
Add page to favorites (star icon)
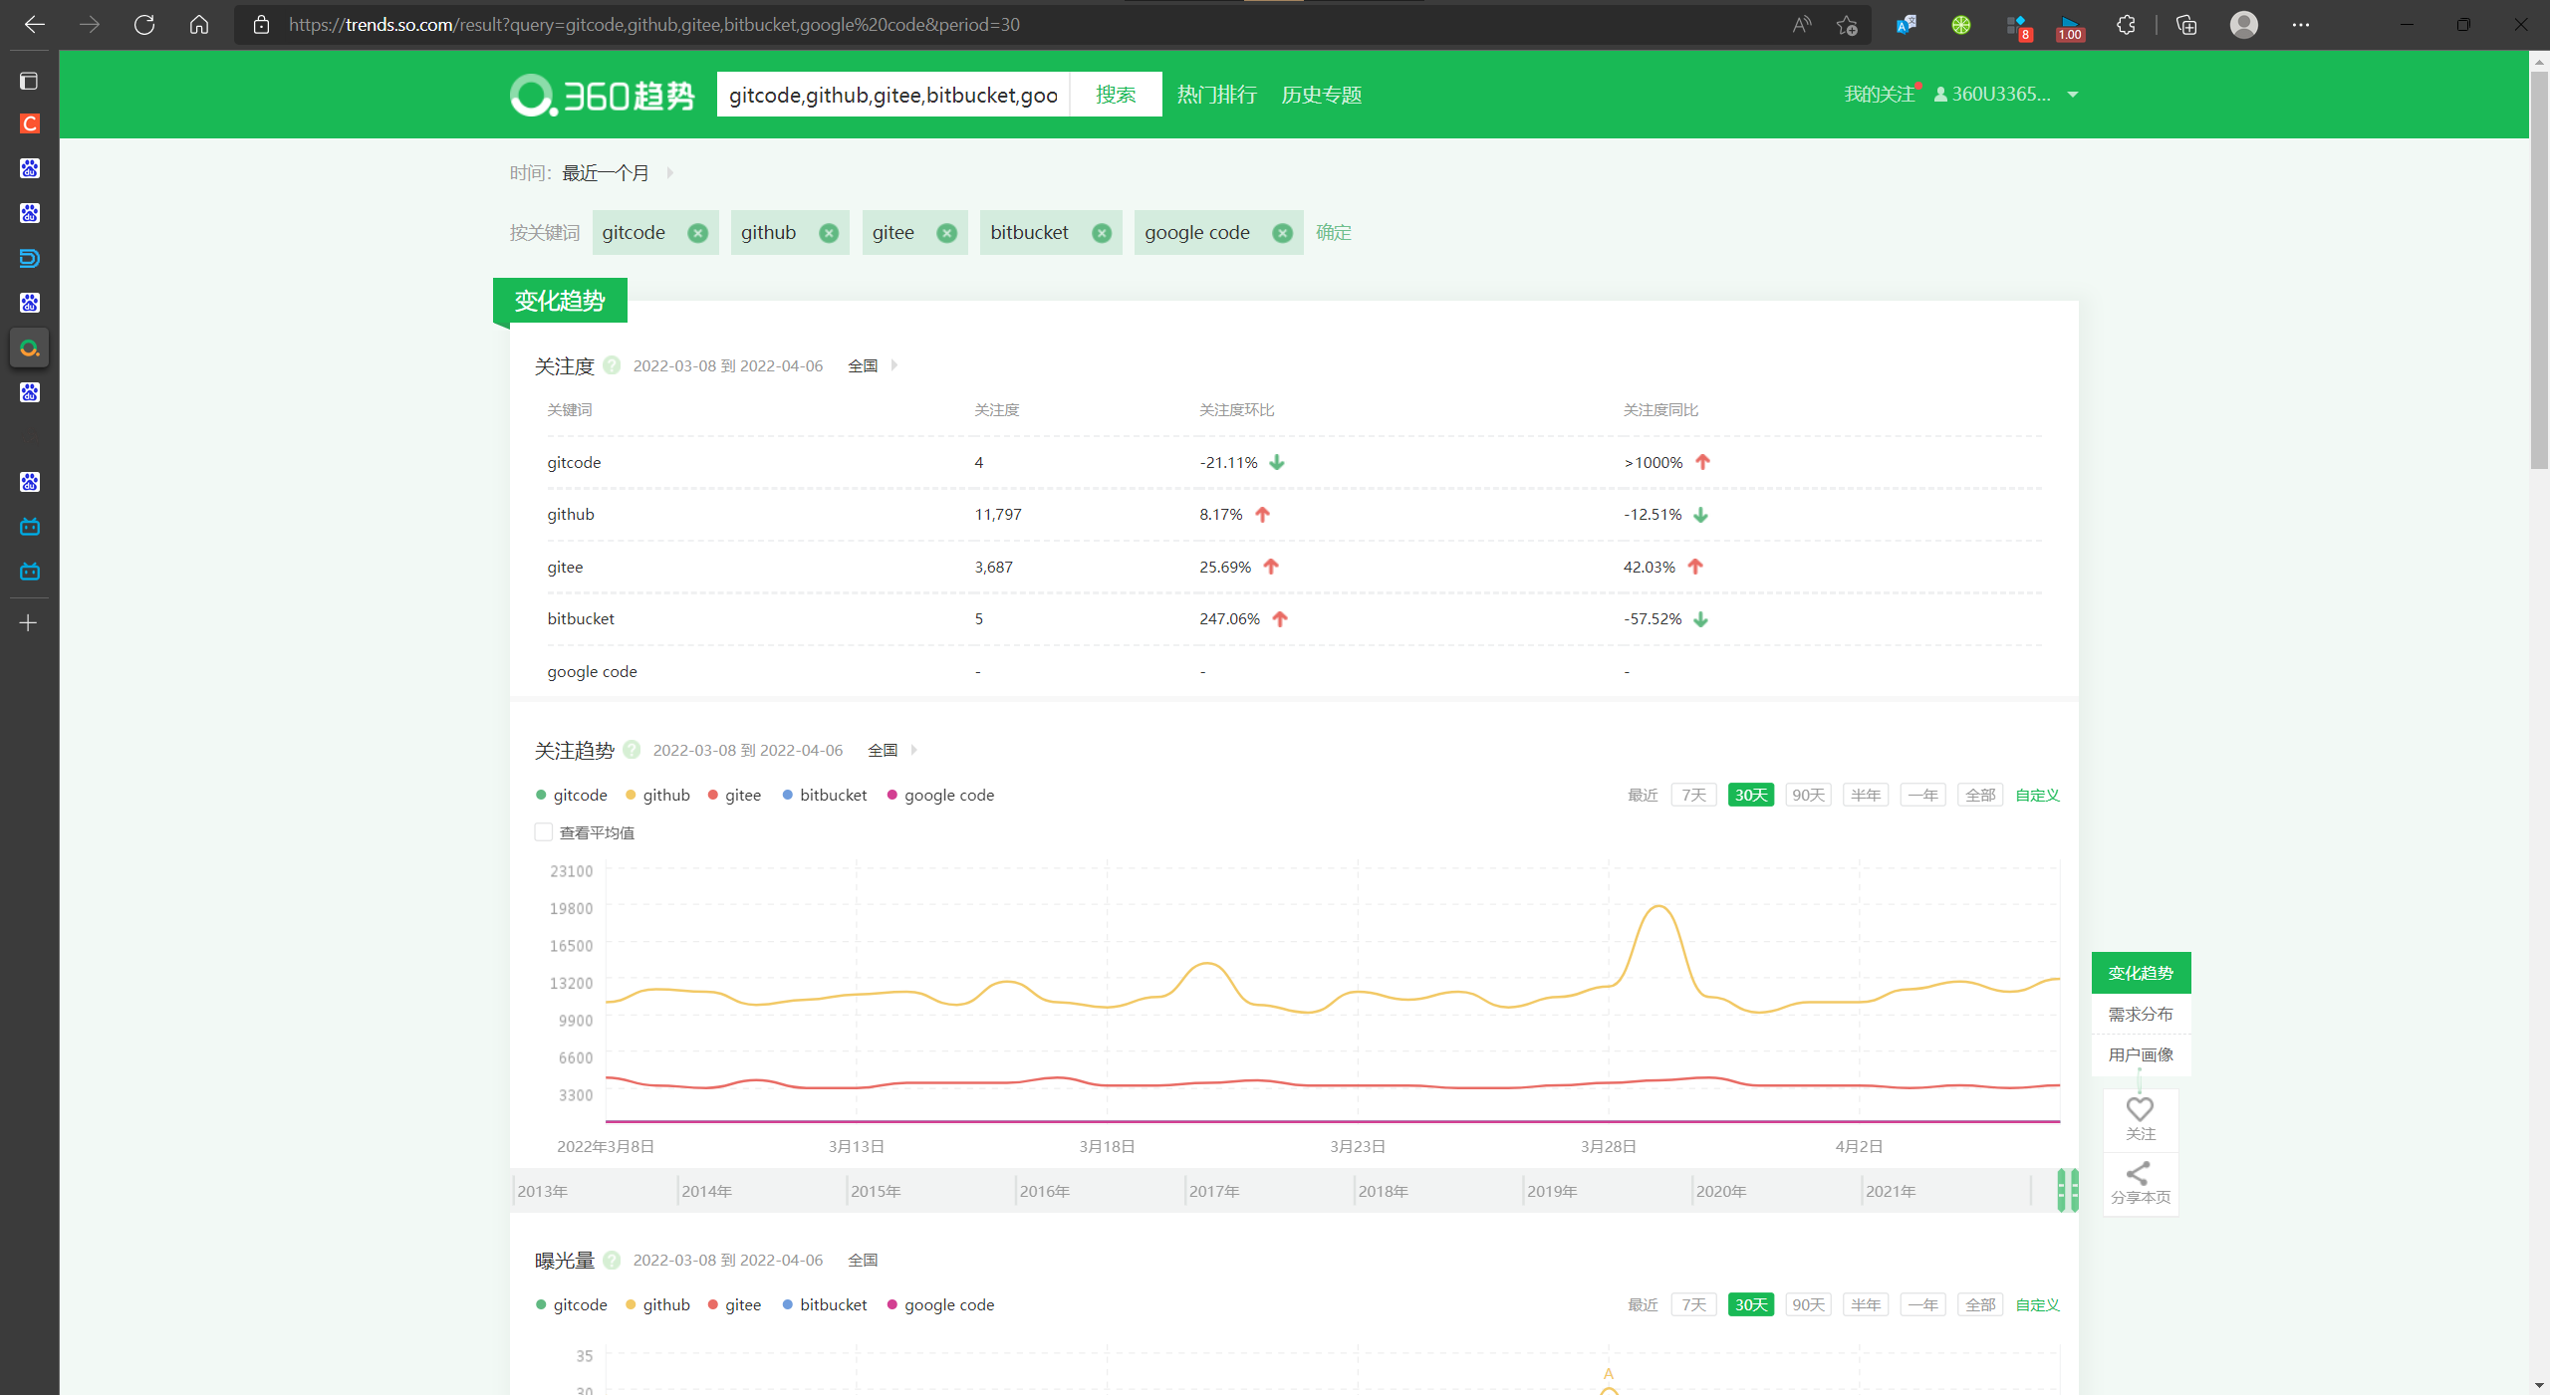1847,25
